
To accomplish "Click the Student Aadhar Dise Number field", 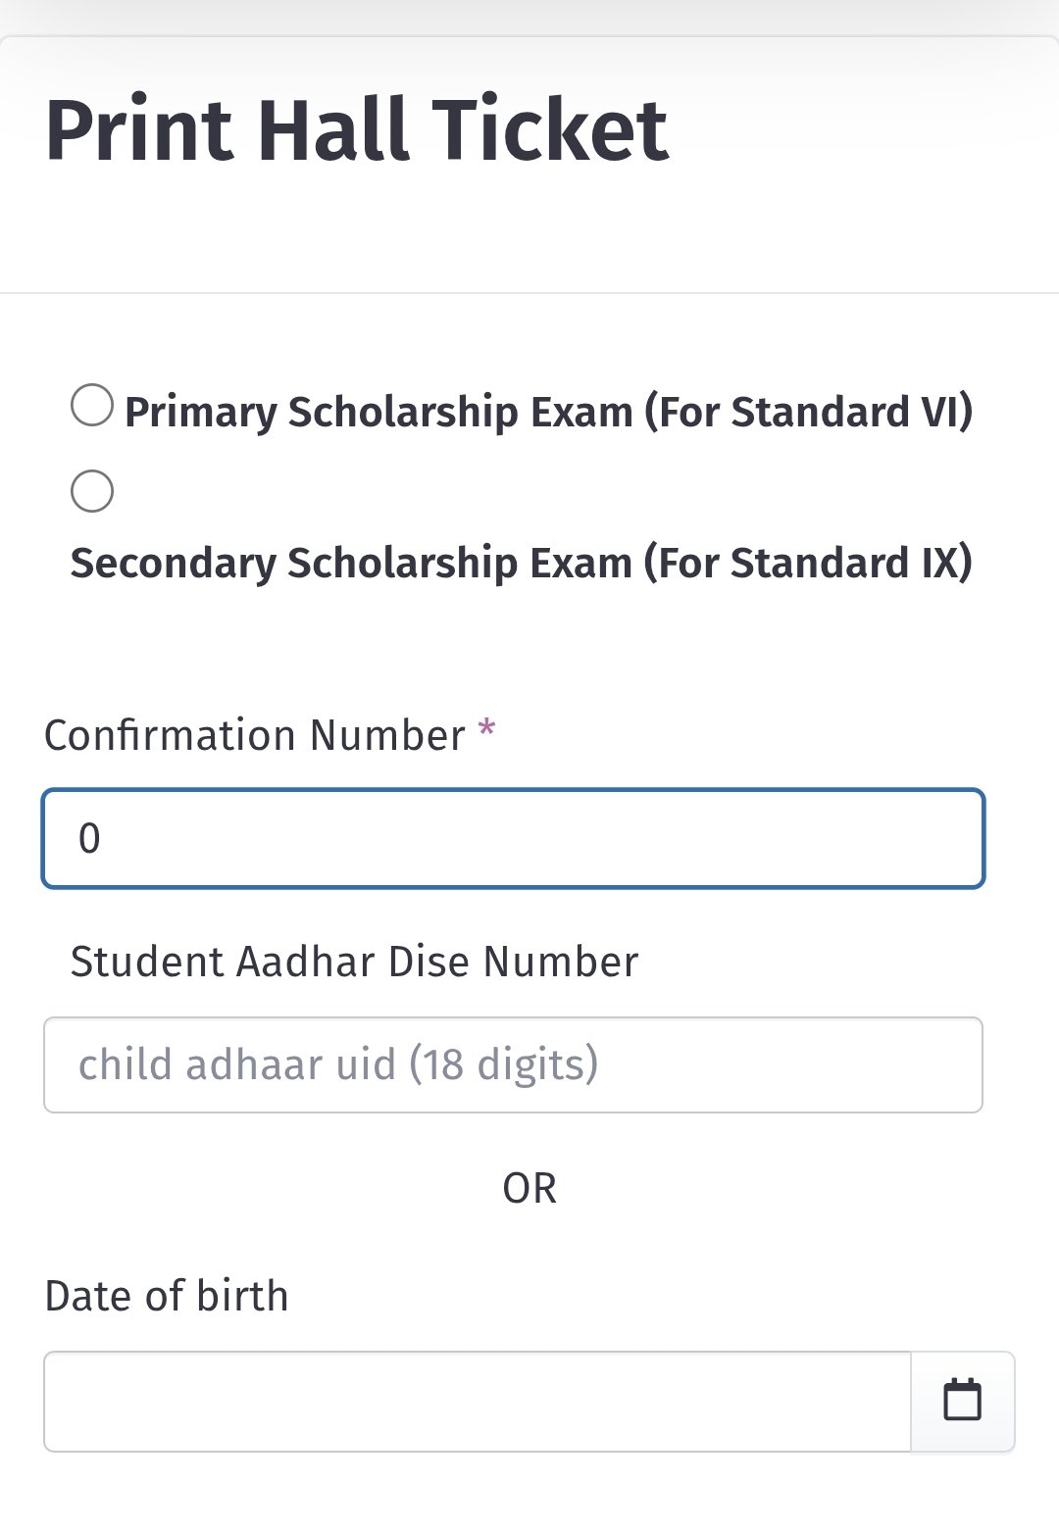I will 513,1064.
